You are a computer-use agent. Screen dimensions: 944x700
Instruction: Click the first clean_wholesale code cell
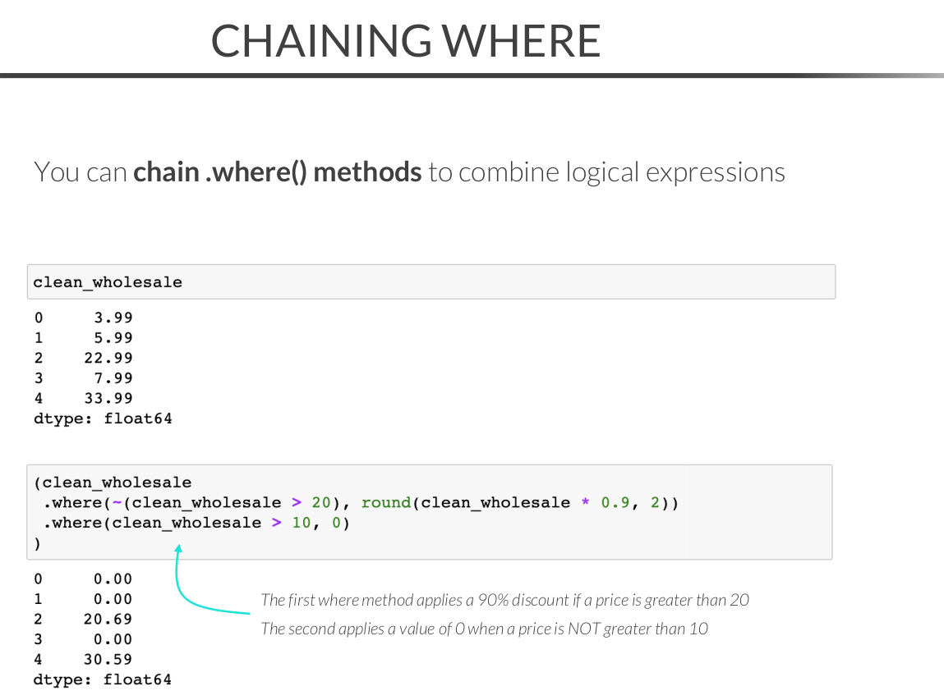click(431, 281)
